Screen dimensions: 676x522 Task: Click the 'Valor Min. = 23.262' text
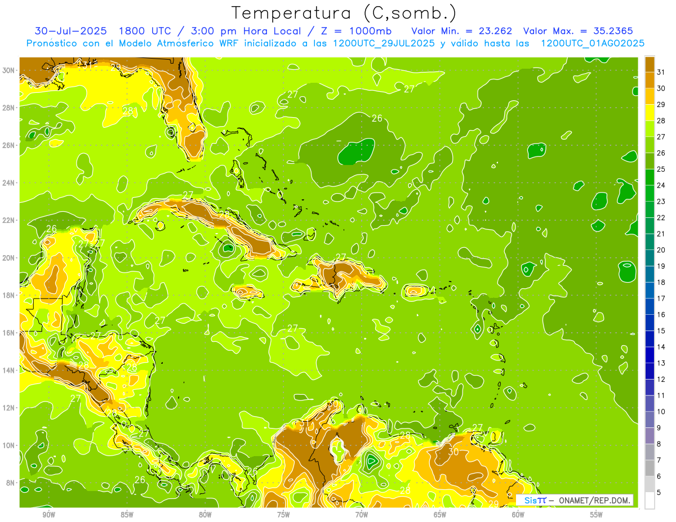pos(461,30)
